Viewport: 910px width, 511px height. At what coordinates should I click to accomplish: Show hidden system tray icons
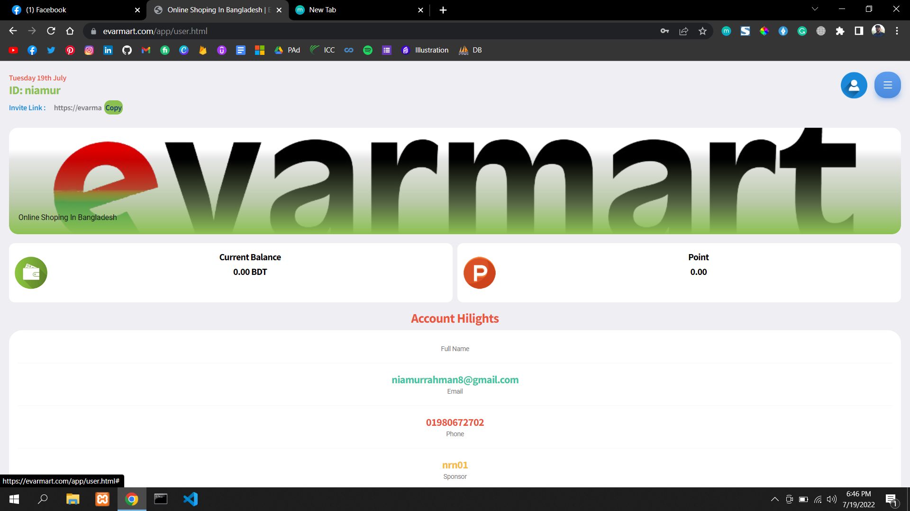pos(774,499)
